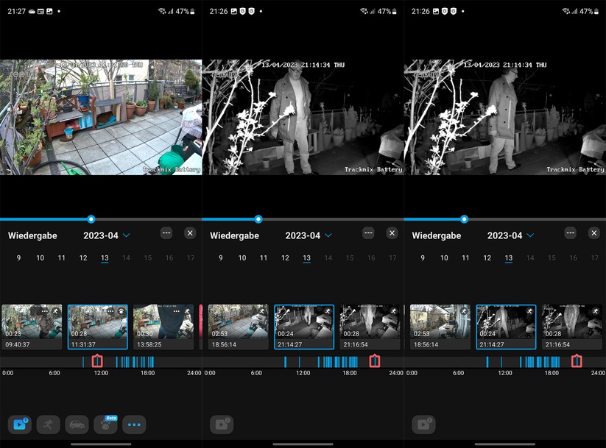
Task: Select day 12 on the date strip
Action: click(x=82, y=258)
